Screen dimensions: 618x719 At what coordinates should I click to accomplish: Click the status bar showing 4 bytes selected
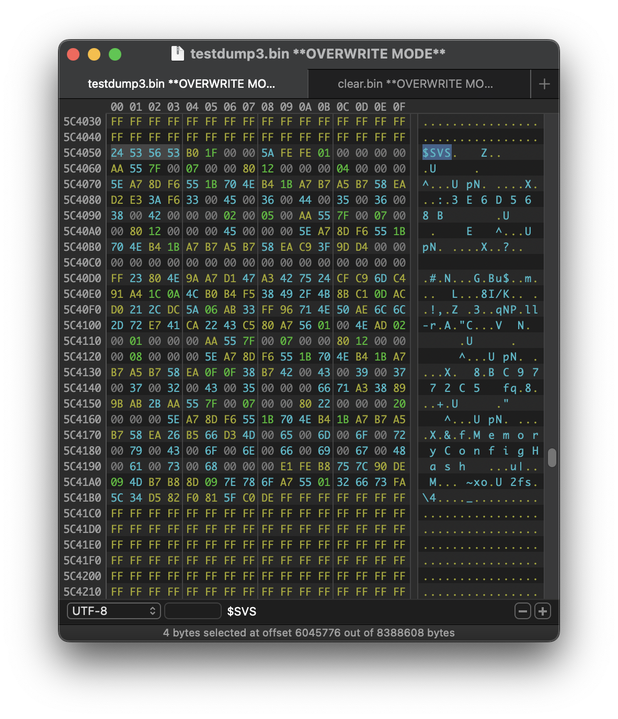tap(309, 633)
